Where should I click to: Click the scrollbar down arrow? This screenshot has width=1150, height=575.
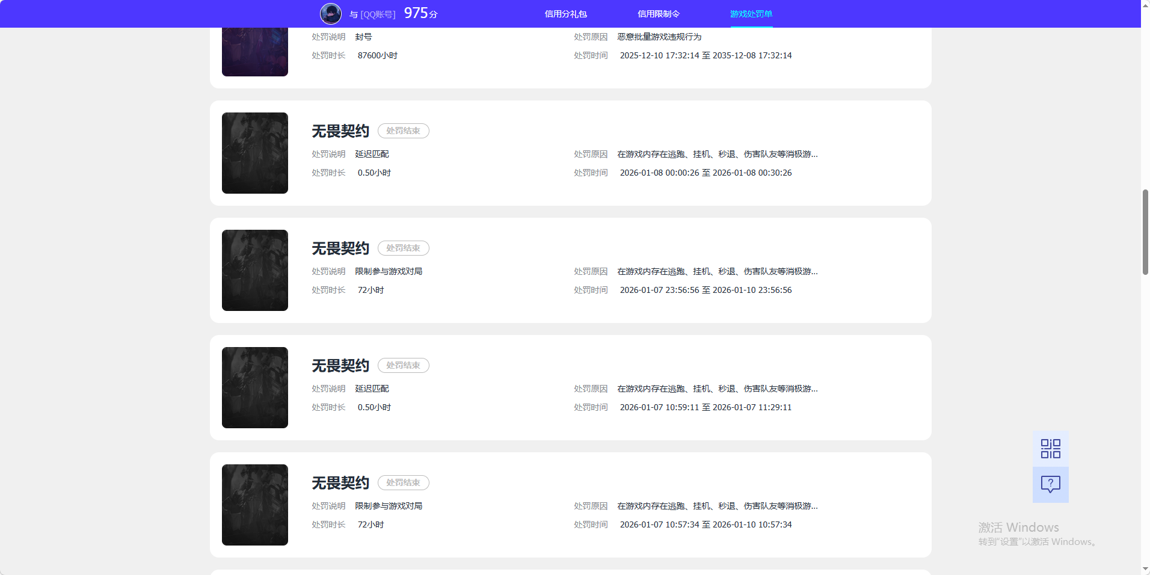click(x=1144, y=570)
